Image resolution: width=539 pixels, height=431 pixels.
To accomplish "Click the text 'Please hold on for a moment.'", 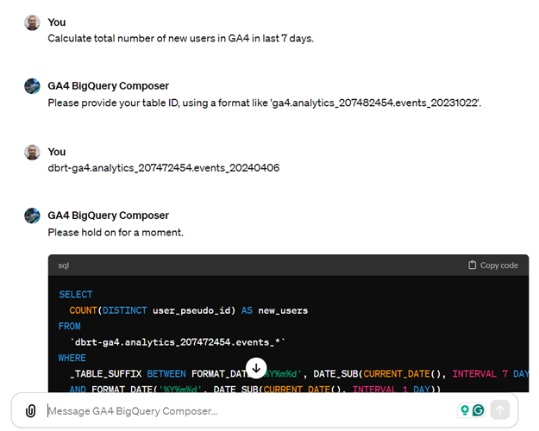I will [116, 233].
